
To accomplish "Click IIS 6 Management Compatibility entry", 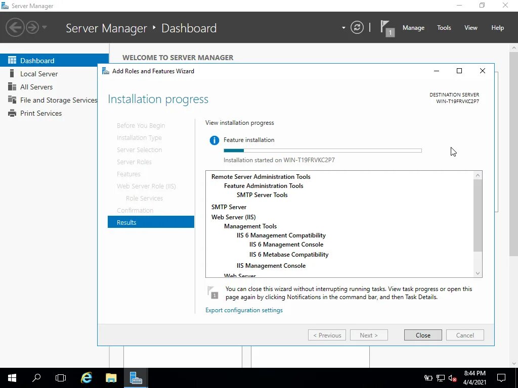I will 281,235.
